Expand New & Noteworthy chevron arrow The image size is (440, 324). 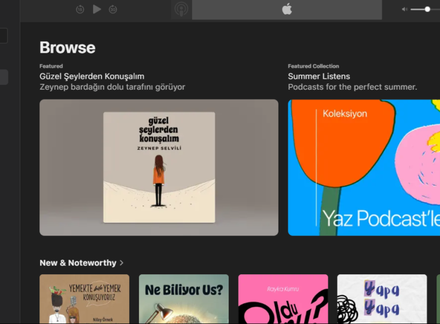tap(122, 263)
